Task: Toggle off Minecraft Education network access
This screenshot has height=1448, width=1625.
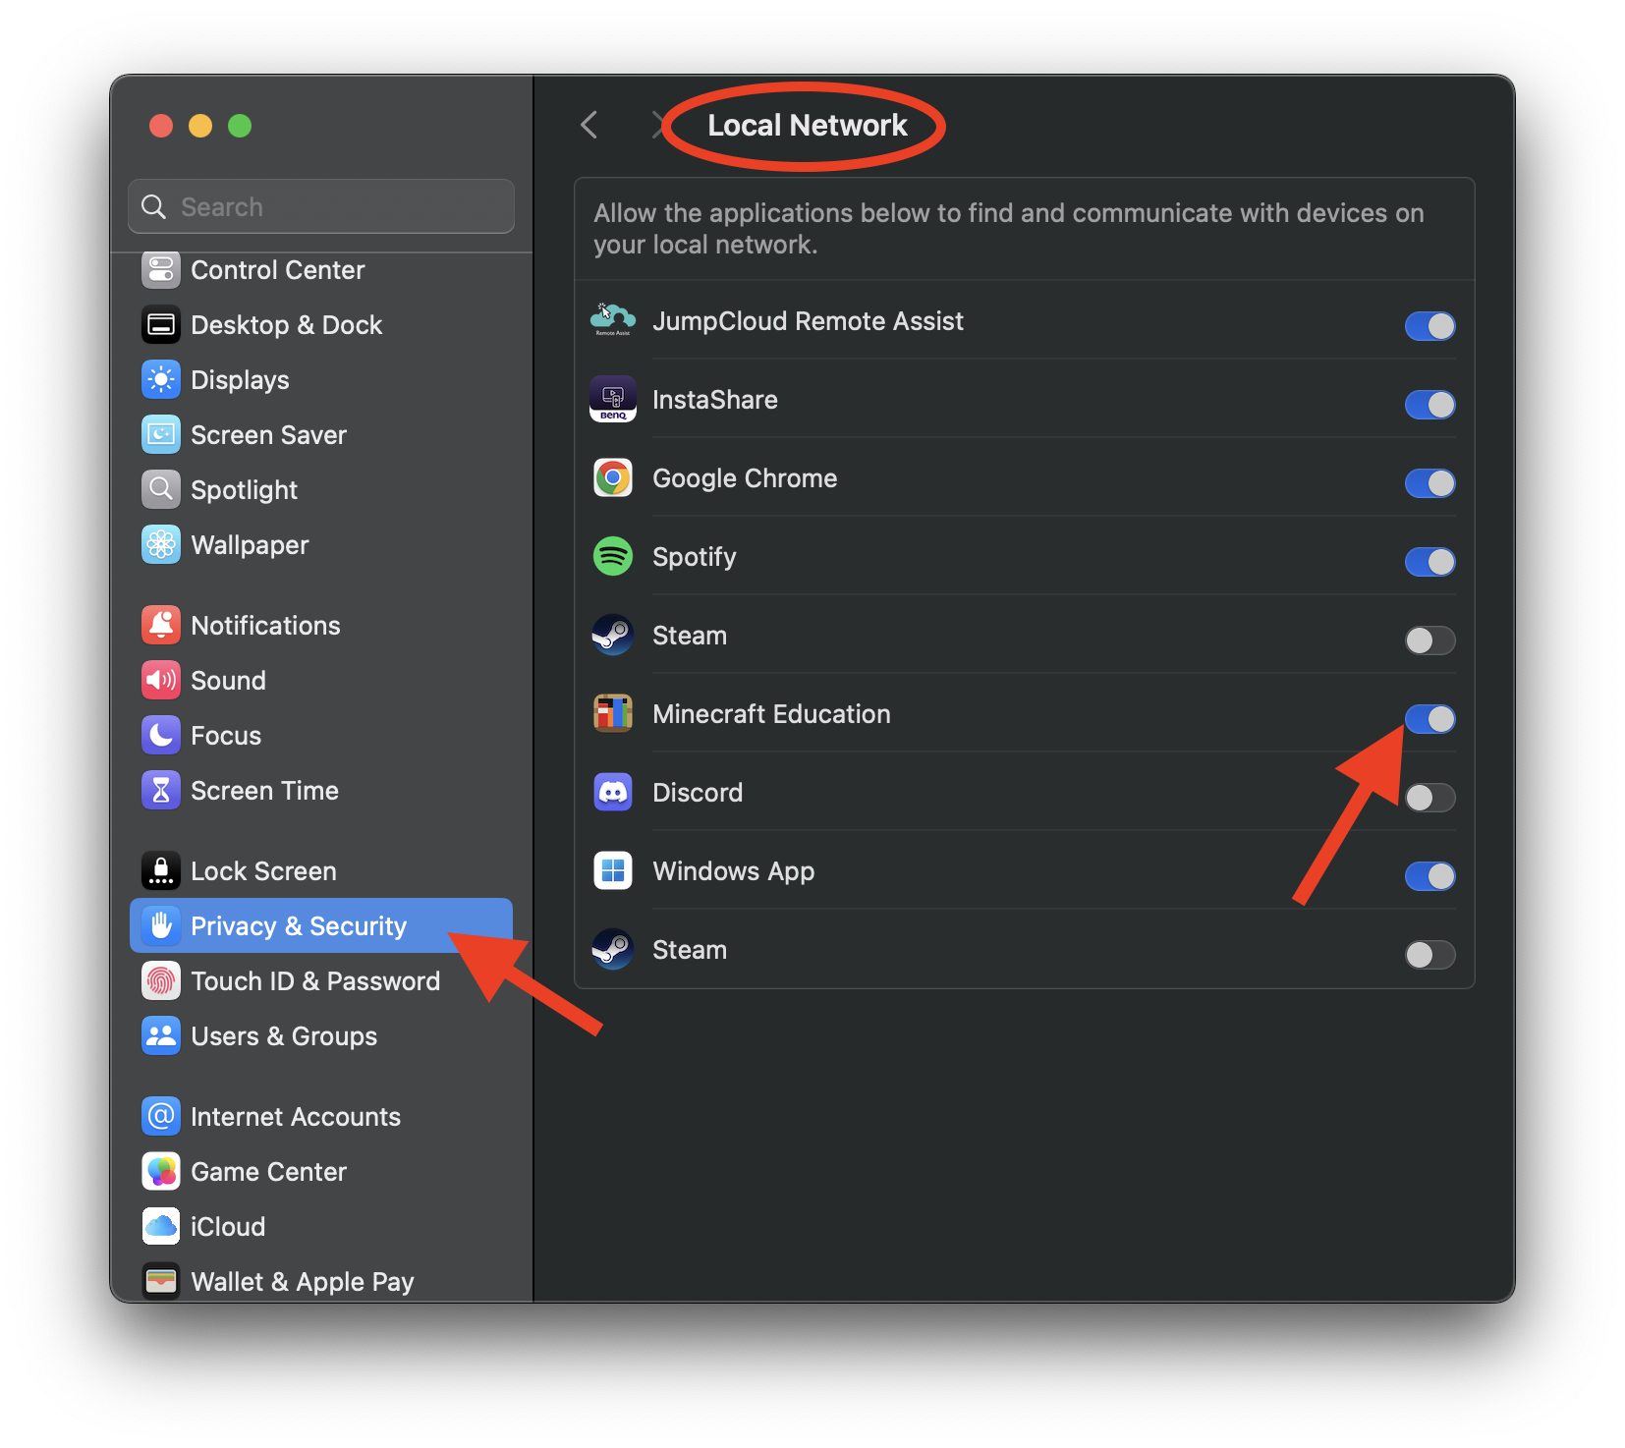Action: pos(1429,718)
